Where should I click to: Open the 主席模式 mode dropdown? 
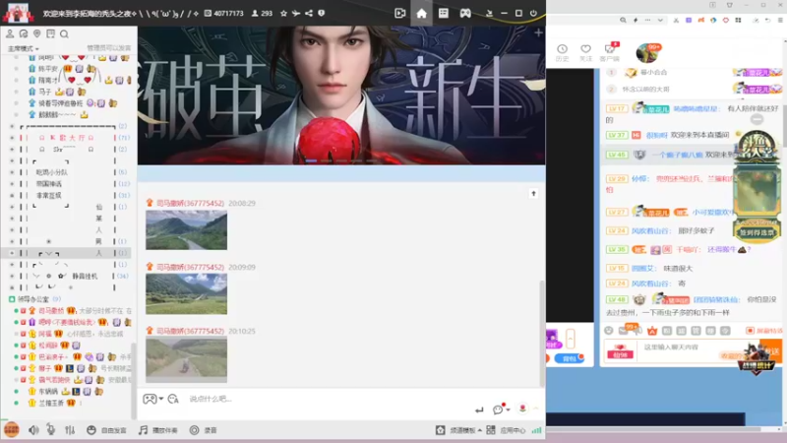coord(23,48)
